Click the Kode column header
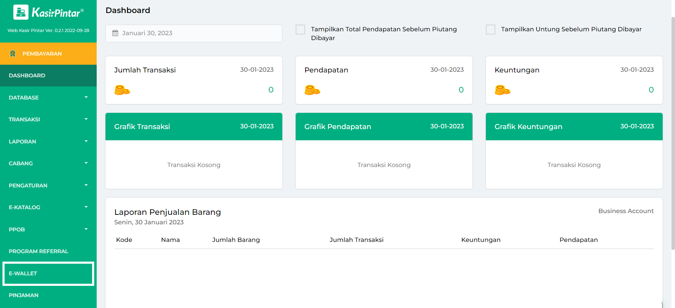This screenshot has width=675, height=308. [x=124, y=240]
